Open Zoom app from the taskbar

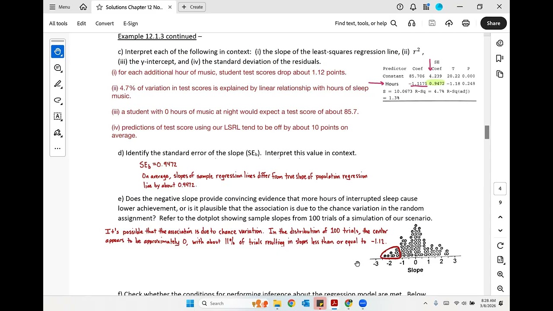pyautogui.click(x=363, y=303)
